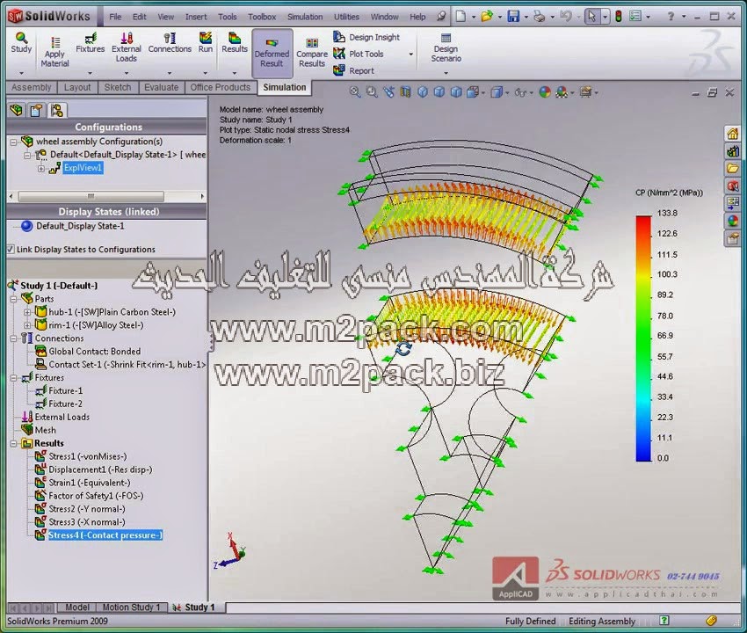The width and height of the screenshot is (747, 633).
Task: Collapse the Fixtures folder
Action: (x=13, y=378)
